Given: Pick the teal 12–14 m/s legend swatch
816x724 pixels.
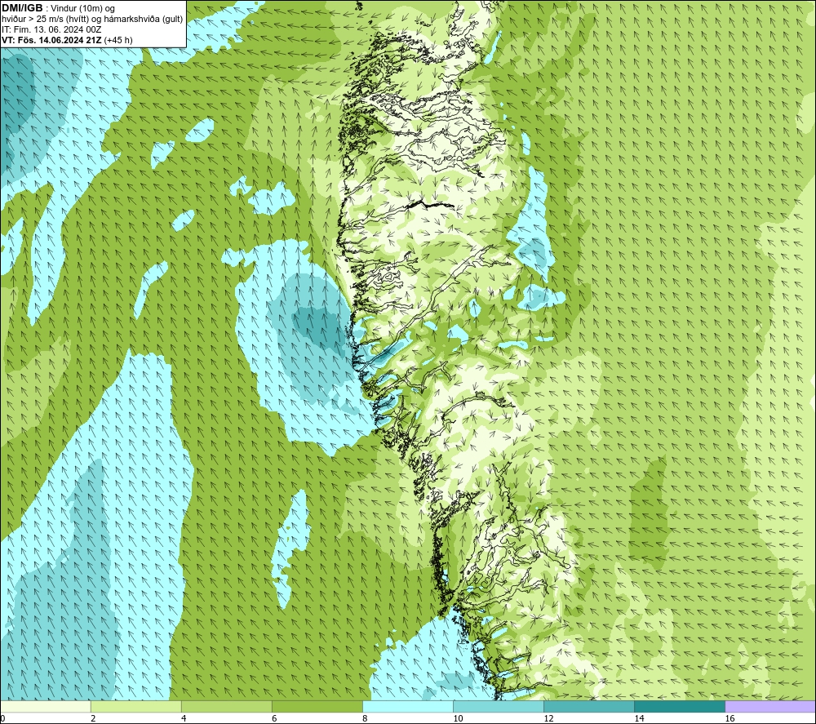Looking at the screenshot, I should pos(588,706).
